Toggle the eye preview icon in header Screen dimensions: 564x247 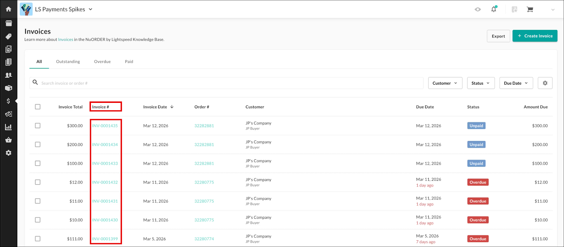478,10
